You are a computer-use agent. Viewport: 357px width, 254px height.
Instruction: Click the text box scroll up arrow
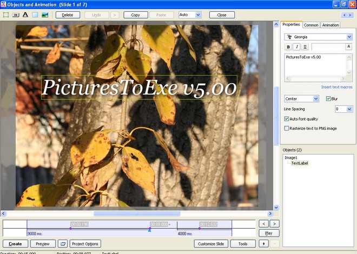(x=349, y=57)
